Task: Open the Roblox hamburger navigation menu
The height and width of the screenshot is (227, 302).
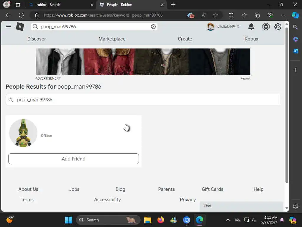Action: click(x=9, y=27)
